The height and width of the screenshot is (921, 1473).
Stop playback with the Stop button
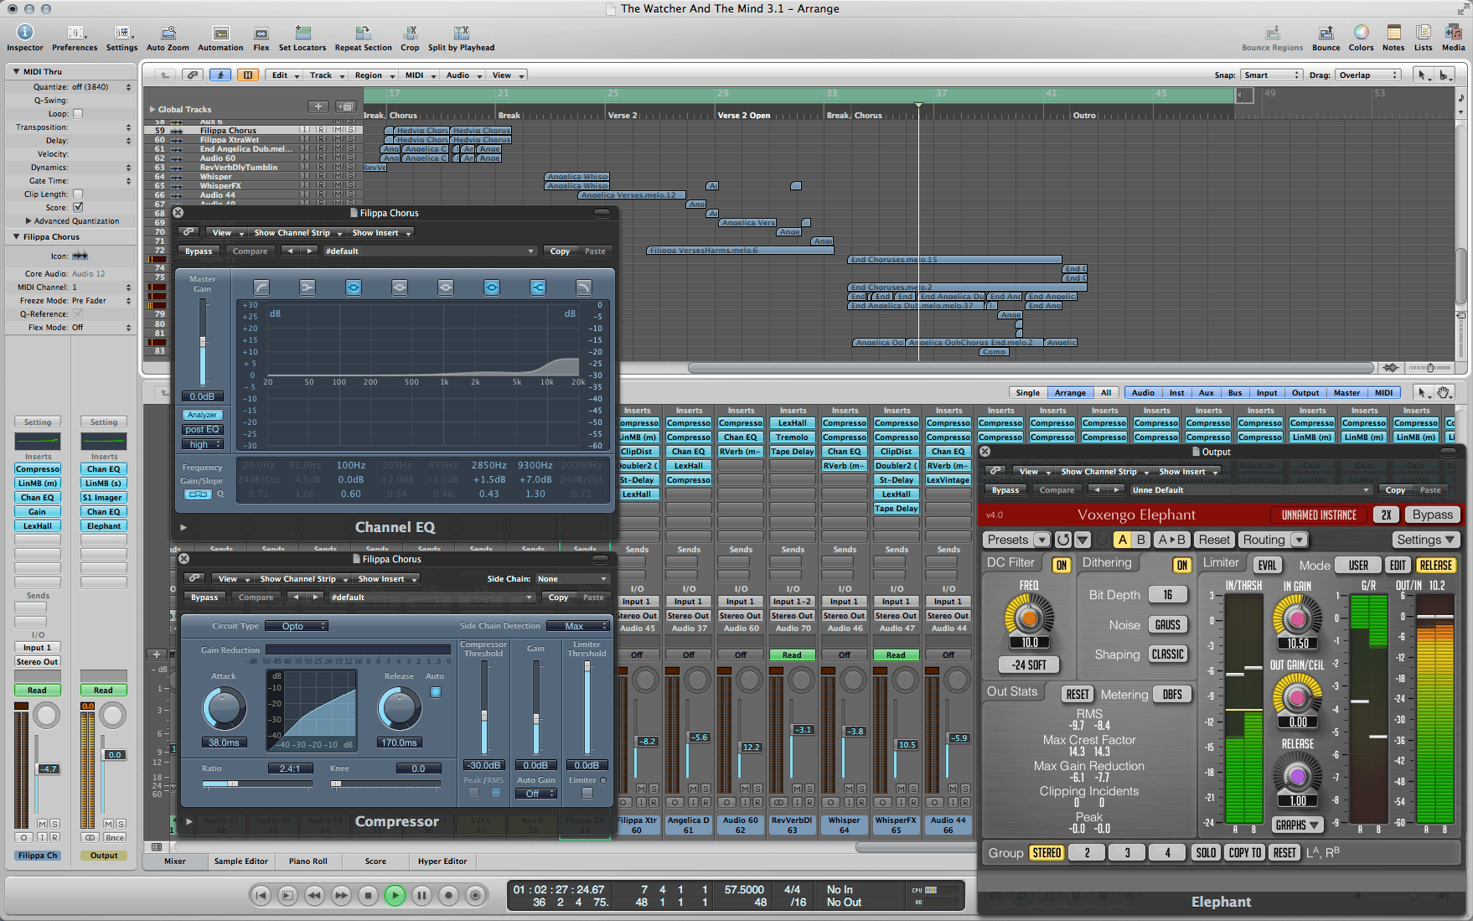coord(368,895)
